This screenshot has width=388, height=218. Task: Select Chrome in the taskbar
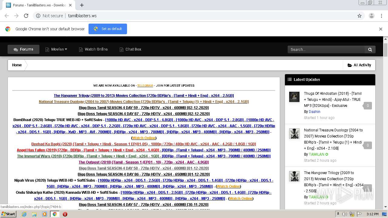[x=55, y=214]
